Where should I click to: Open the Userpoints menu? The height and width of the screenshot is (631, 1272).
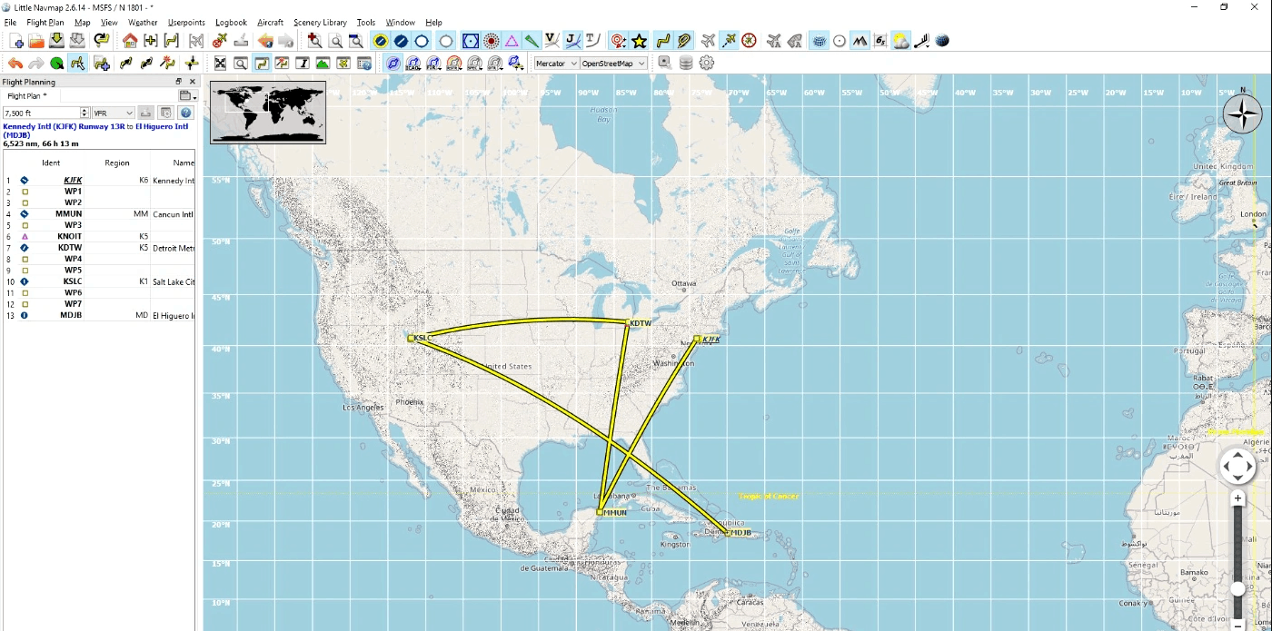(186, 22)
